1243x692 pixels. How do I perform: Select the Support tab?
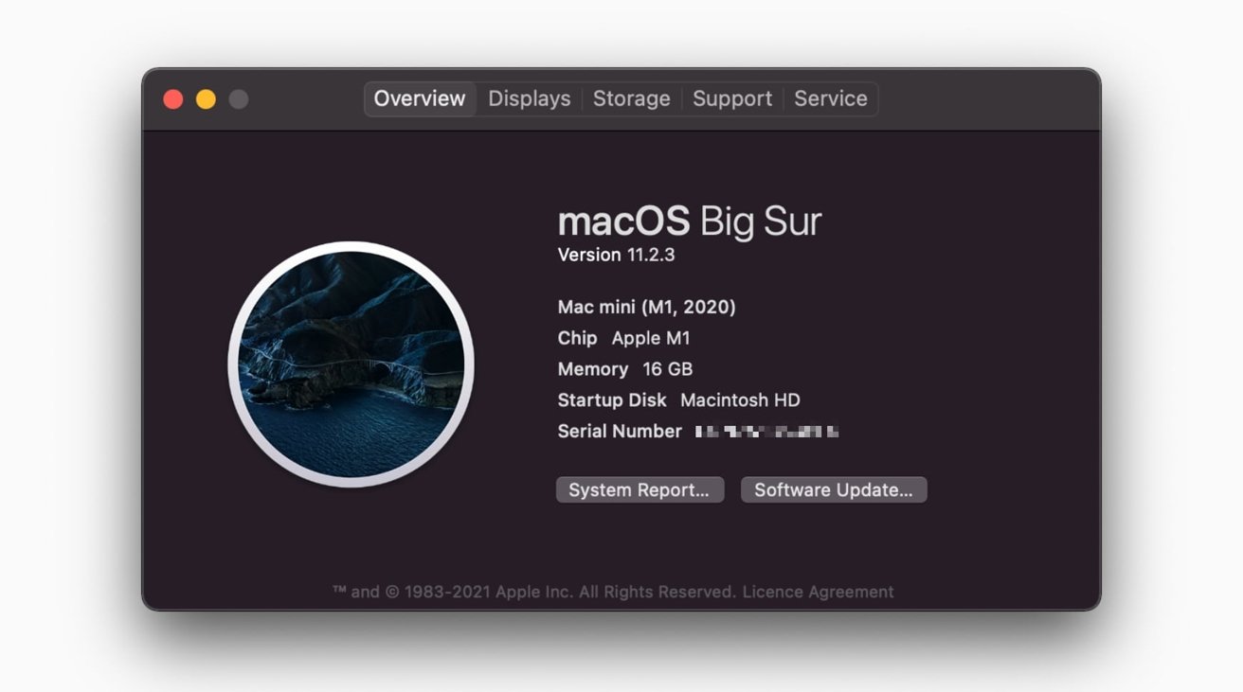[731, 98]
